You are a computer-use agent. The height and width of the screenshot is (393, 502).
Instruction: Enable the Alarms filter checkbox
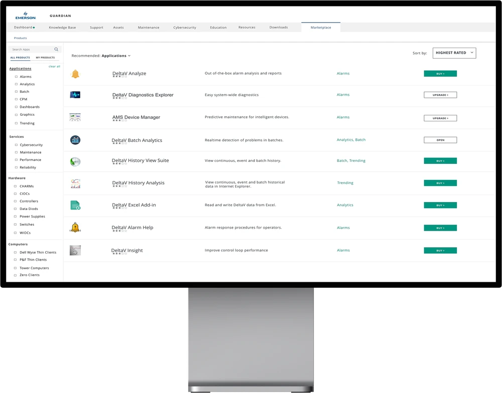tap(16, 77)
